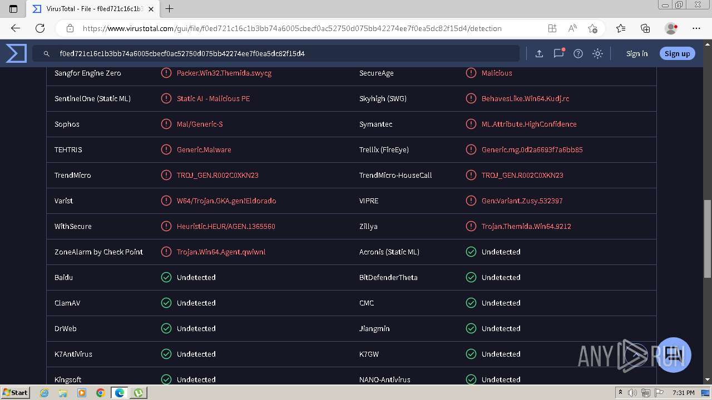Click the TEHTRIS Generic.Malware result
This screenshot has height=400, width=712.
204,149
